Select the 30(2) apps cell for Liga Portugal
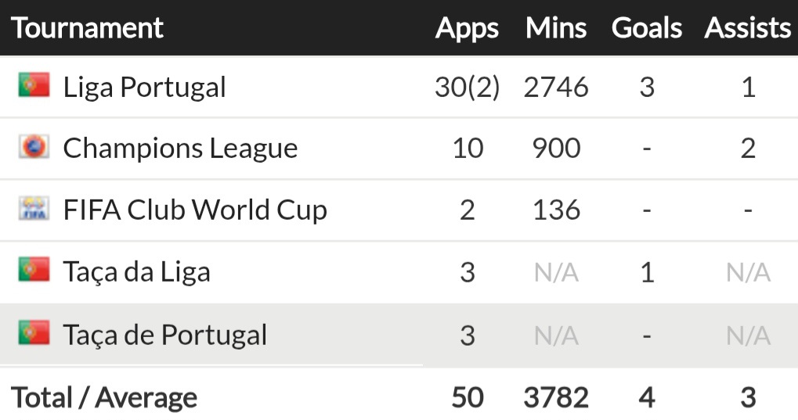 click(x=468, y=88)
